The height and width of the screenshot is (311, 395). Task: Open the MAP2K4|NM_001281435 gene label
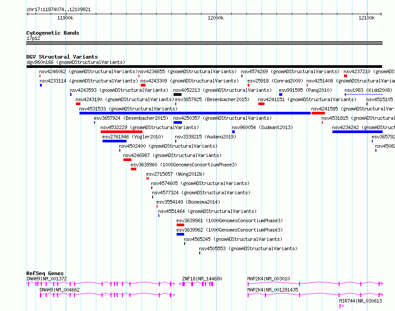(273, 290)
